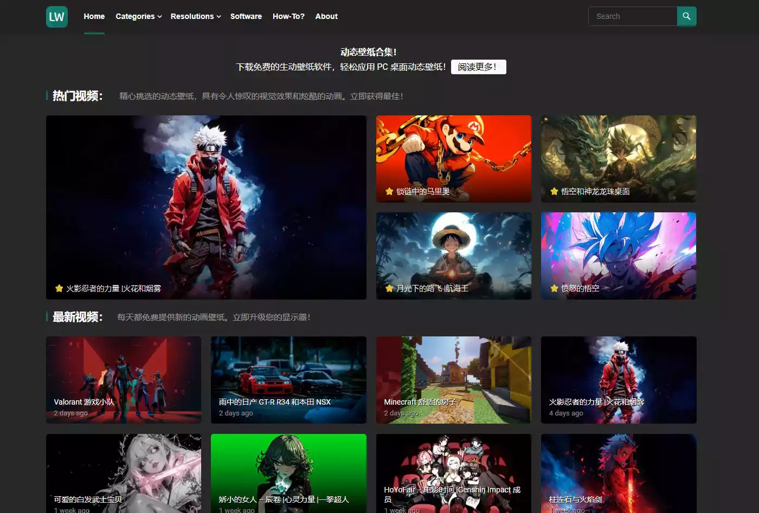The width and height of the screenshot is (759, 513).
Task: Open the 柱连石与火焰剑 wallpaper
Action: pos(619,473)
